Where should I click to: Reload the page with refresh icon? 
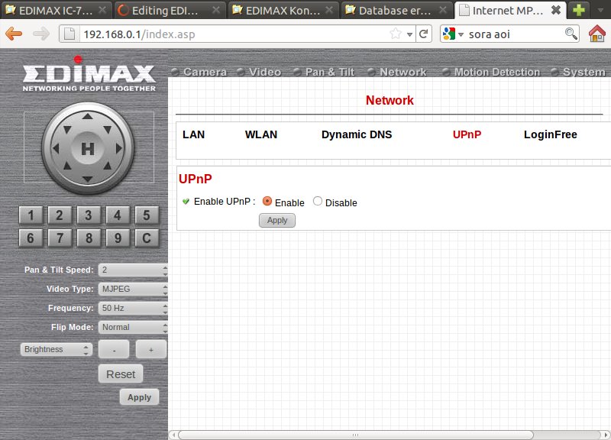point(424,34)
